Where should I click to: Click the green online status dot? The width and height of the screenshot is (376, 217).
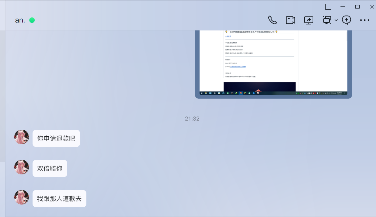pos(32,20)
